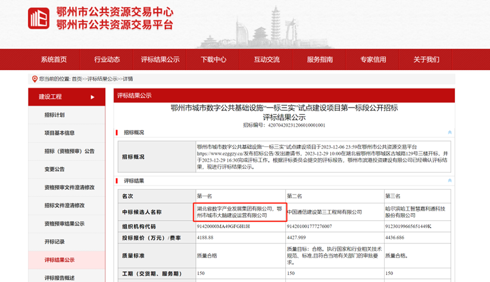Click the first-place bidder name cell
490x282 pixels.
(x=240, y=212)
